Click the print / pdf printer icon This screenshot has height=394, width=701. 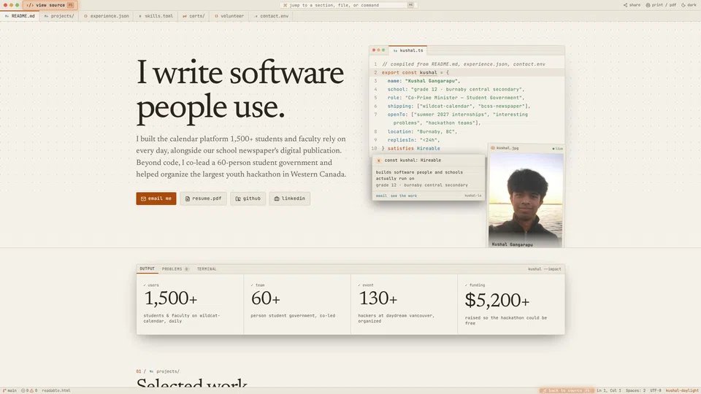(x=648, y=5)
